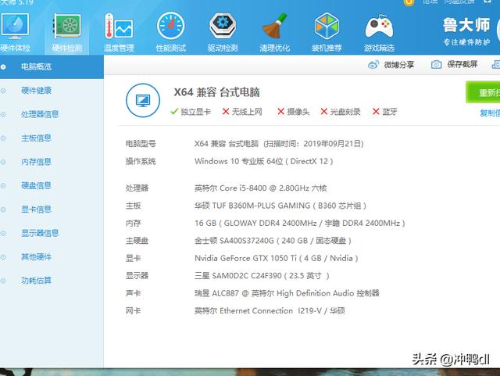Click the Ethernet Connection I219-V value

click(270, 310)
